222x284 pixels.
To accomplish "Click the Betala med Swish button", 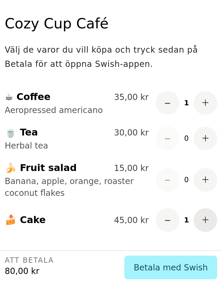I will point(170,267).
